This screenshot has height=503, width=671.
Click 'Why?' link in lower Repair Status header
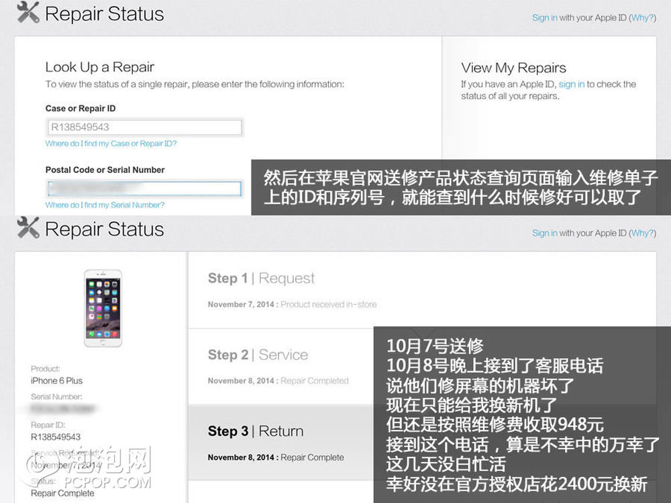(x=642, y=233)
